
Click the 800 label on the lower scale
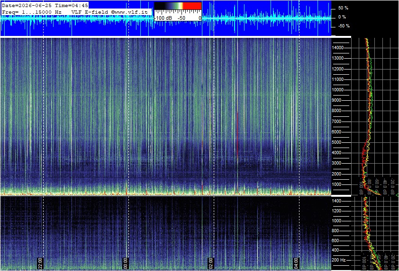[x=336, y=231]
